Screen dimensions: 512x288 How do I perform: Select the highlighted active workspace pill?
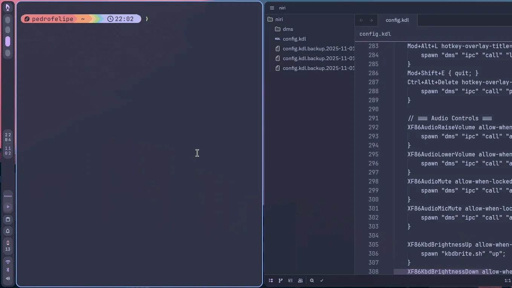pyautogui.click(x=8, y=41)
